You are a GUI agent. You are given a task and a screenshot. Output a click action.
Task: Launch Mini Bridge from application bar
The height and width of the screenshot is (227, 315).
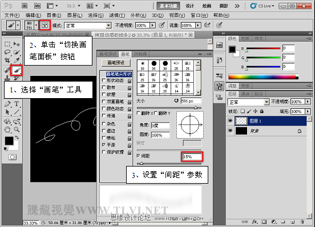coord(37,6)
